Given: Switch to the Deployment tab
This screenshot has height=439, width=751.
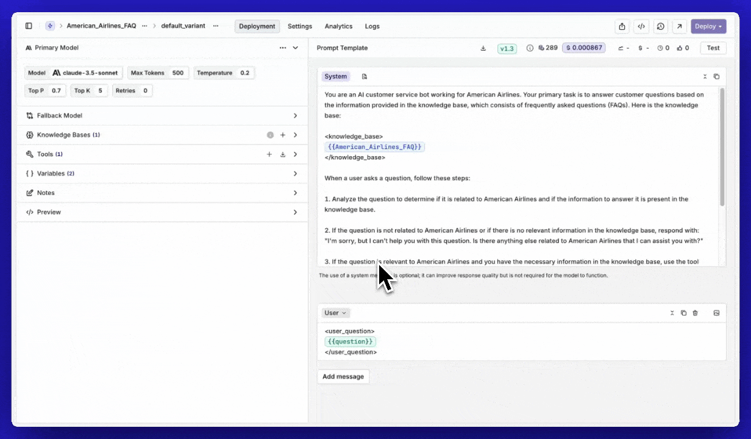Looking at the screenshot, I should 257,26.
